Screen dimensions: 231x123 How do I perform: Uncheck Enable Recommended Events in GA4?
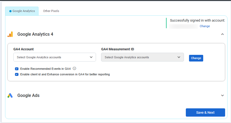point(17,69)
